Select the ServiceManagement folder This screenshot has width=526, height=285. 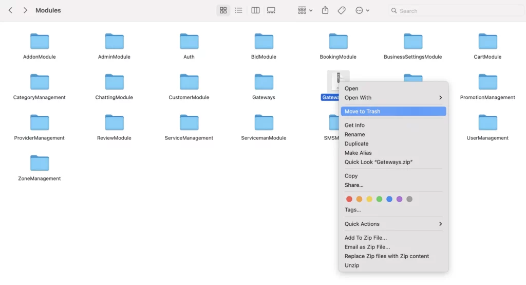click(x=189, y=122)
